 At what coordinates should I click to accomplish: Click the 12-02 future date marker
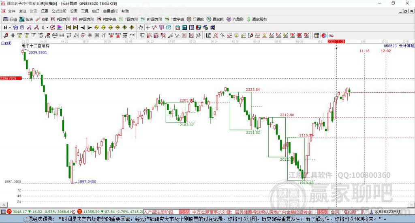pos(386,51)
